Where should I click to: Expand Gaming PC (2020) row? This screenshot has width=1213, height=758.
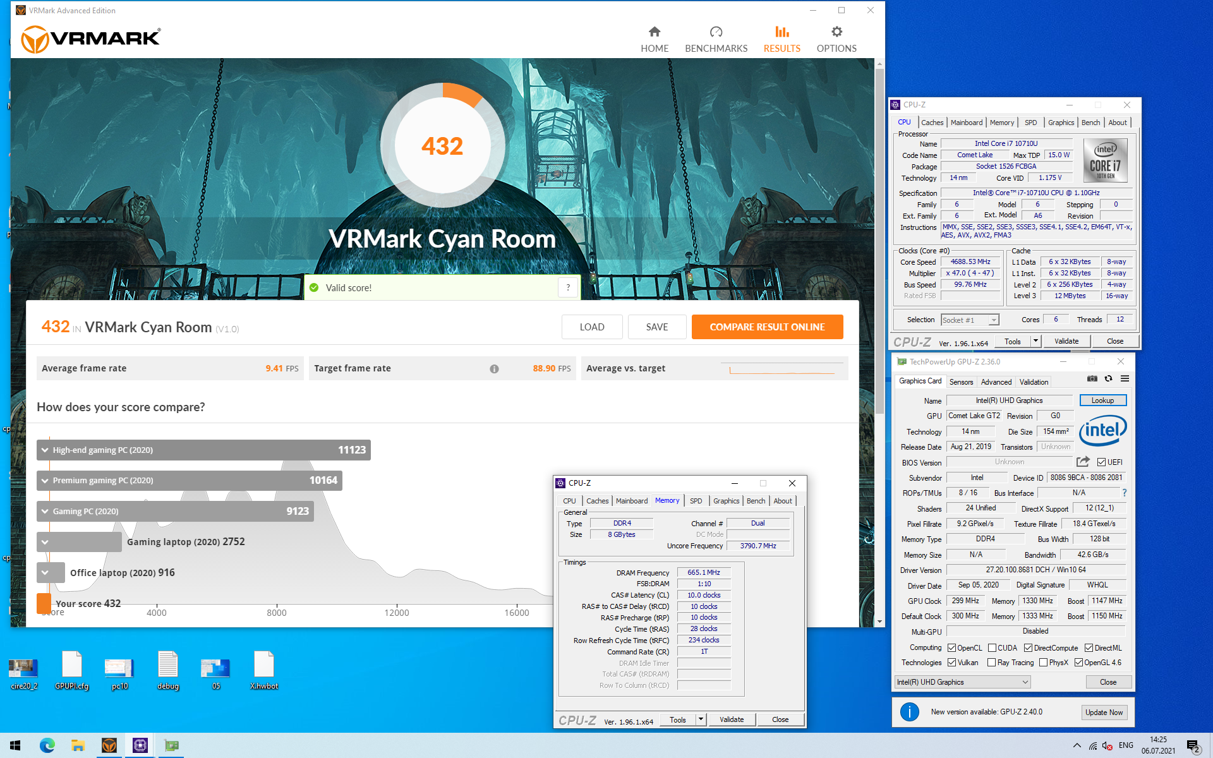click(45, 512)
